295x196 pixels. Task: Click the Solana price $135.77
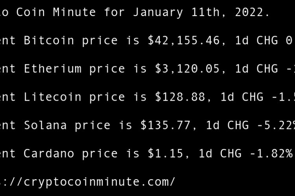165,125
